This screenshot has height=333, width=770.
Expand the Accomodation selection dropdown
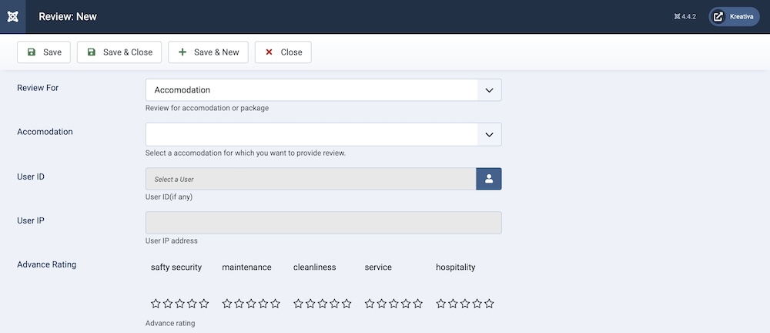pos(323,135)
